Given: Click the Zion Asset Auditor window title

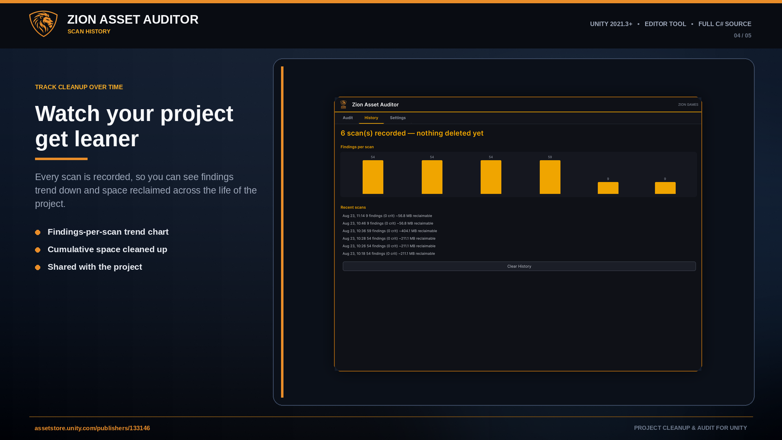Looking at the screenshot, I should 376,105.
